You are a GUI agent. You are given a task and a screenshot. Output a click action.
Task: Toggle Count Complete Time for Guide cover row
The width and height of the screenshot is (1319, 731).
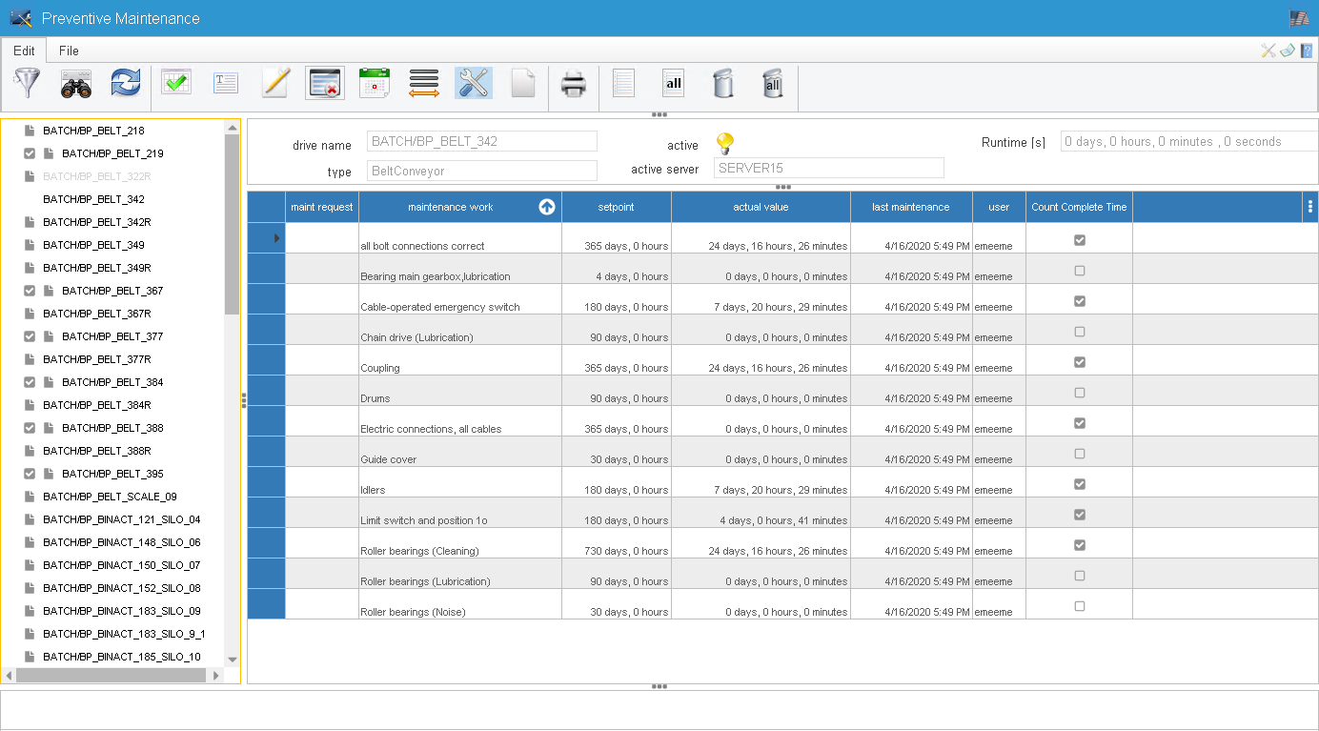[1080, 454]
